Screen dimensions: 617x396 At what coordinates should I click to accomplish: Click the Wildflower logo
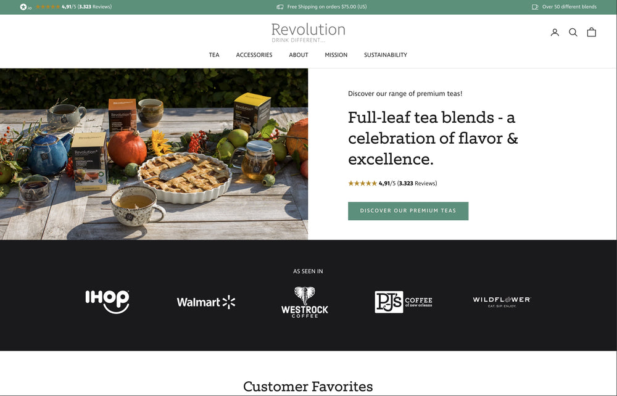502,302
